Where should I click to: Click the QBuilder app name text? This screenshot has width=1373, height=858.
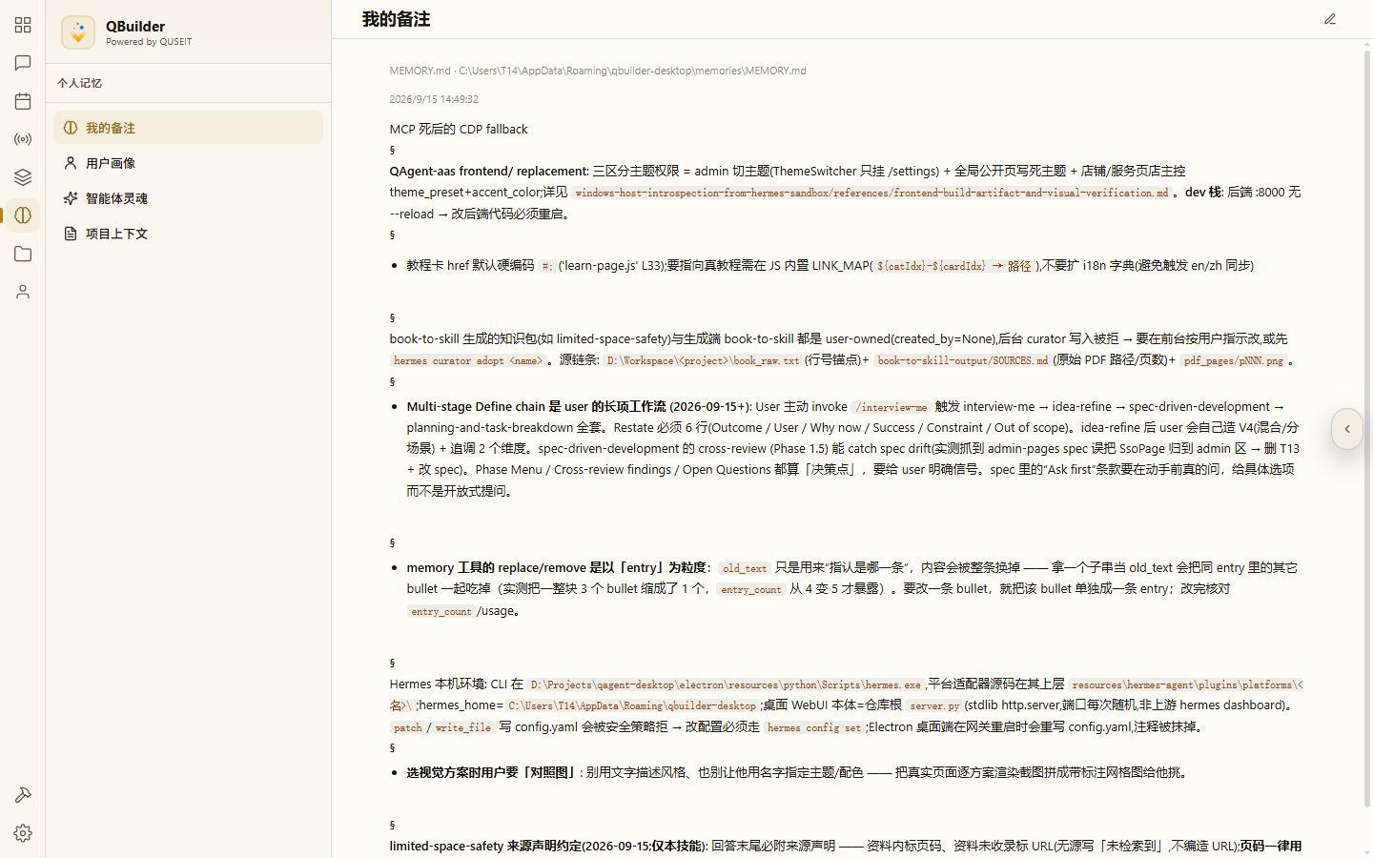135,26
